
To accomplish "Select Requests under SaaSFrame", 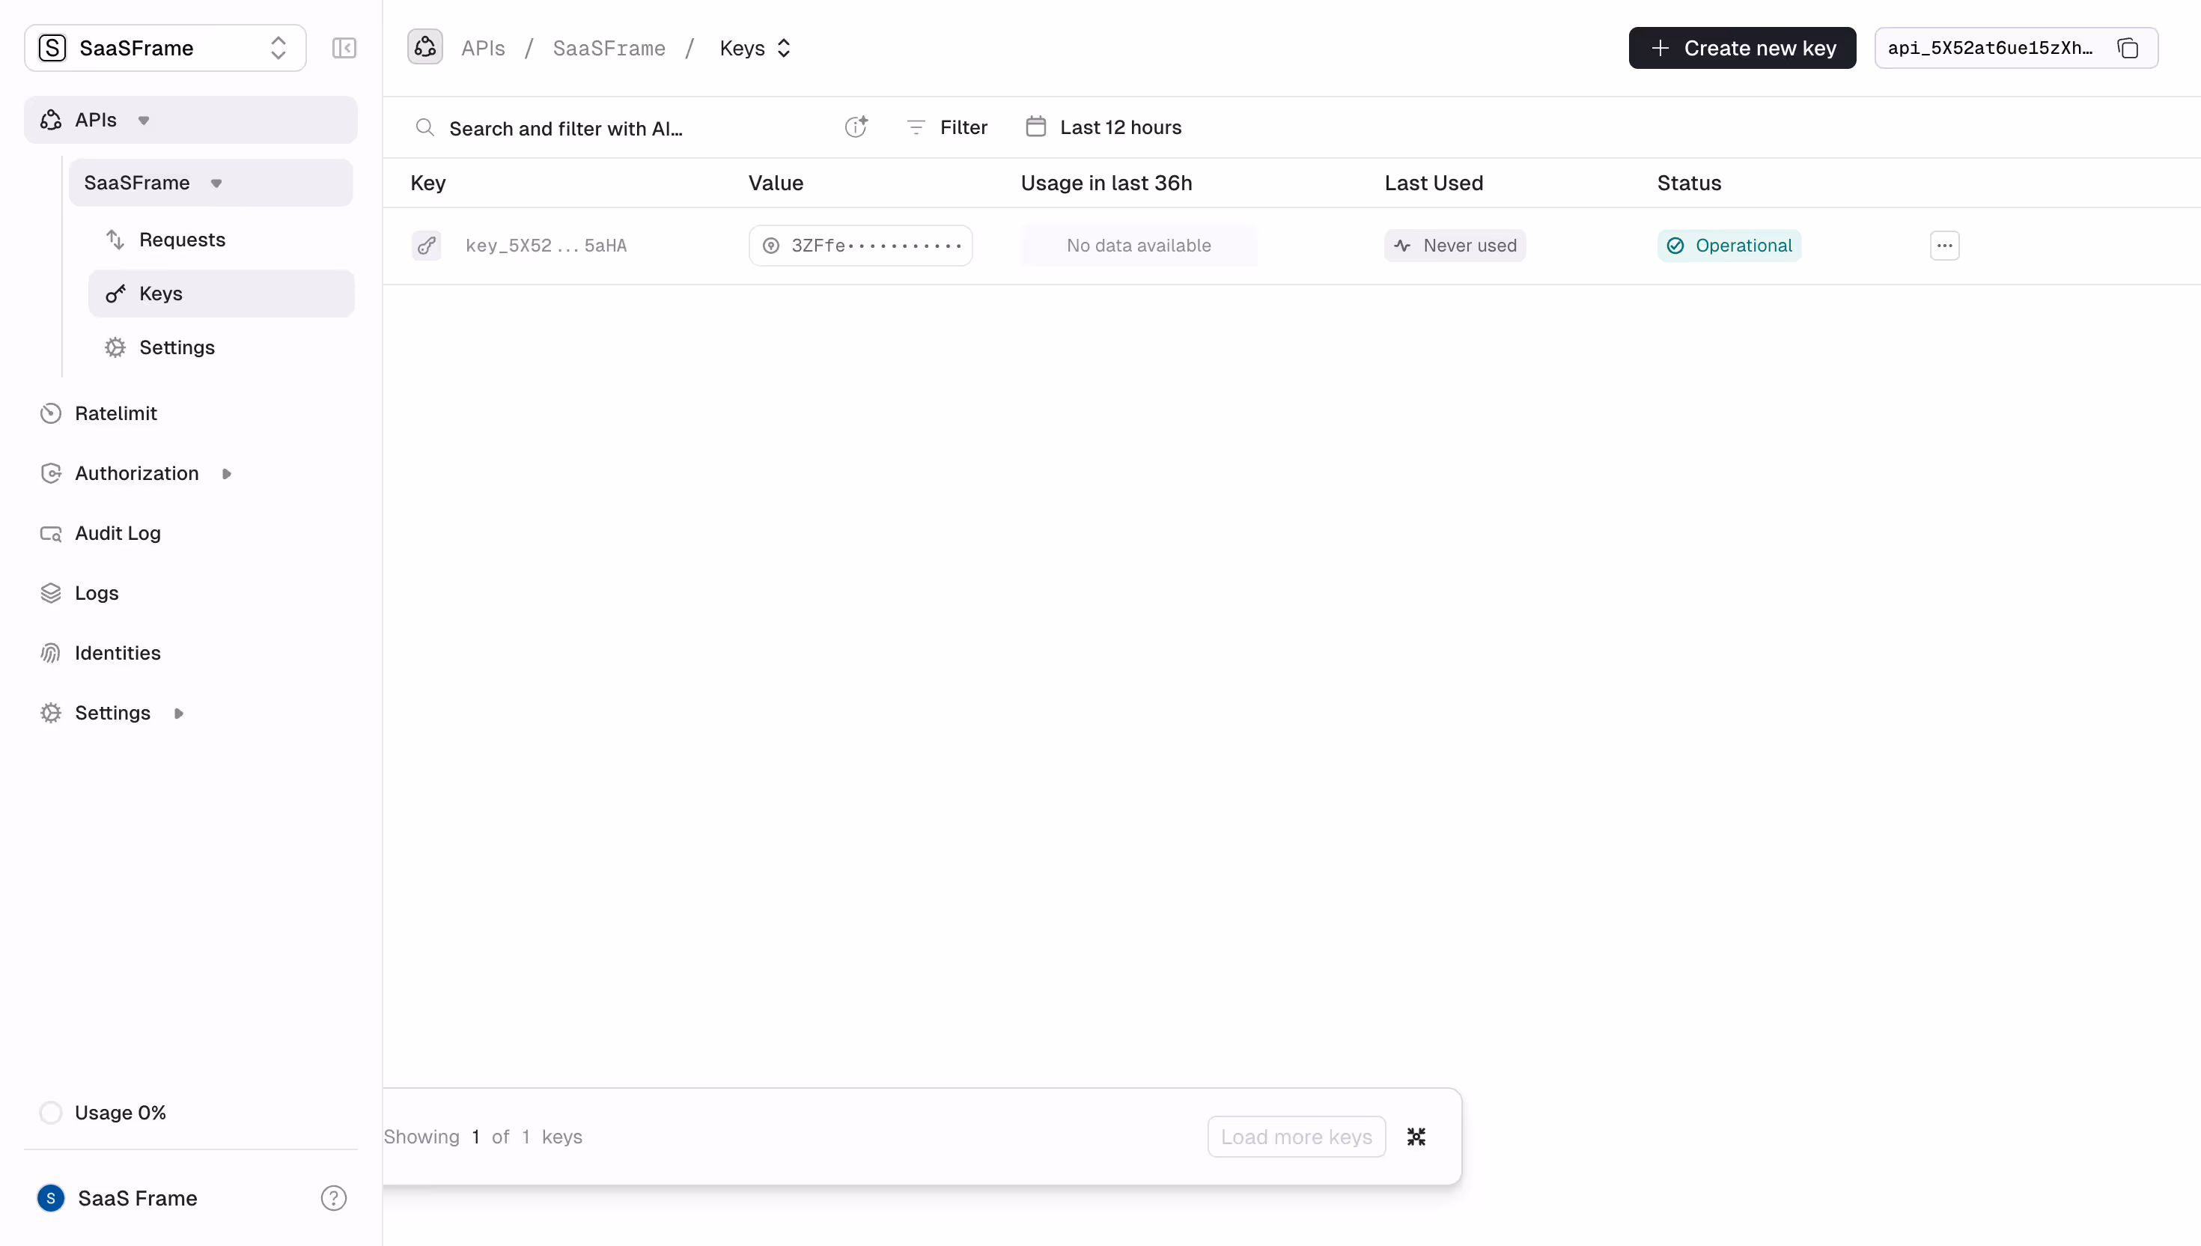I will click(x=181, y=239).
